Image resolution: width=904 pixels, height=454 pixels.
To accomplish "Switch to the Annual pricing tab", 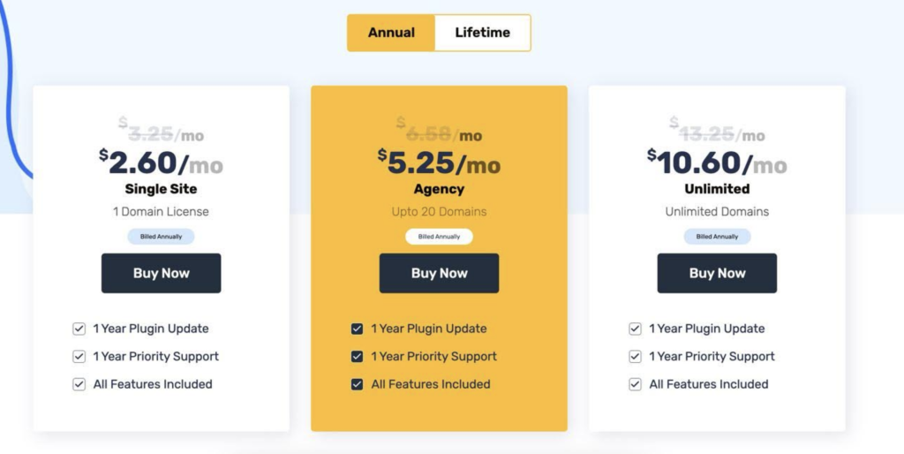I will click(391, 33).
